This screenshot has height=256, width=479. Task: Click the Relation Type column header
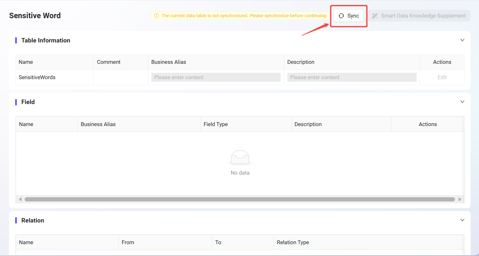(293, 242)
